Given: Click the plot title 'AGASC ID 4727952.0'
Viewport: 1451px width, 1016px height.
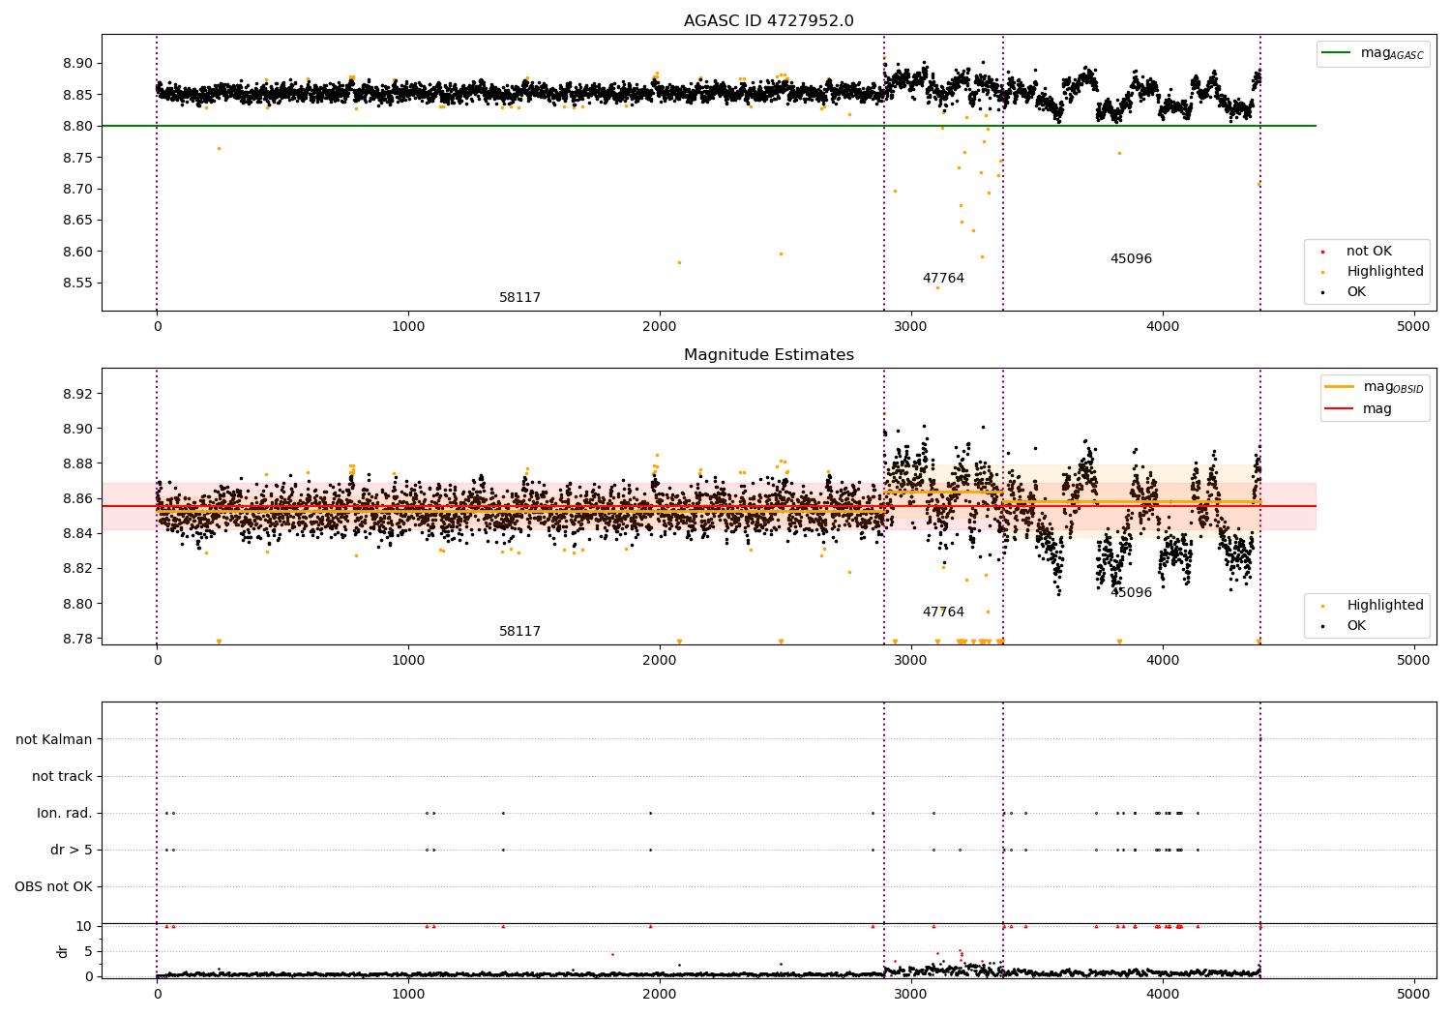Looking at the screenshot, I should pyautogui.click(x=768, y=21).
